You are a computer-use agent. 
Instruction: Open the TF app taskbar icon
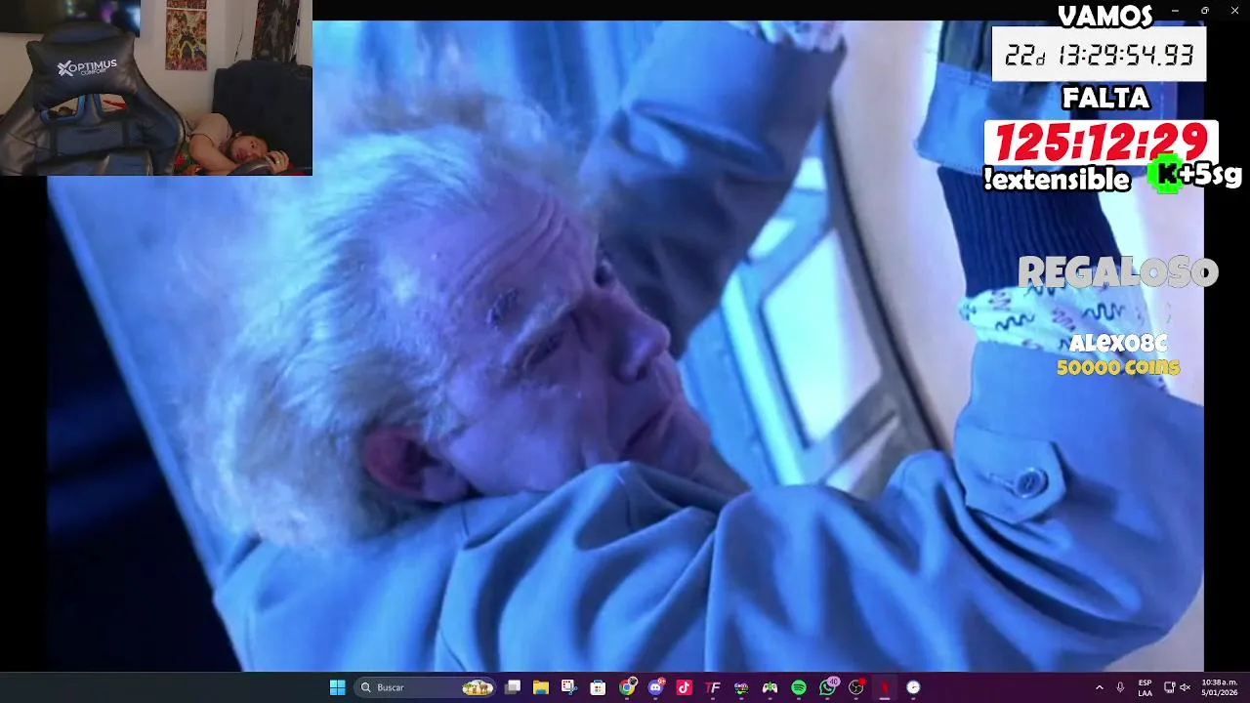(713, 687)
